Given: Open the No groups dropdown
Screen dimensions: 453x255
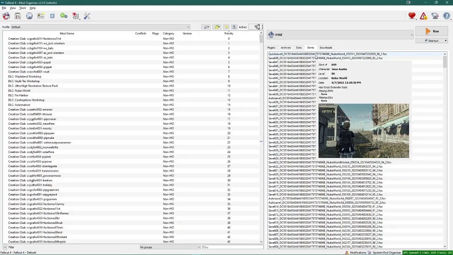Looking at the screenshot, I should click(170, 247).
